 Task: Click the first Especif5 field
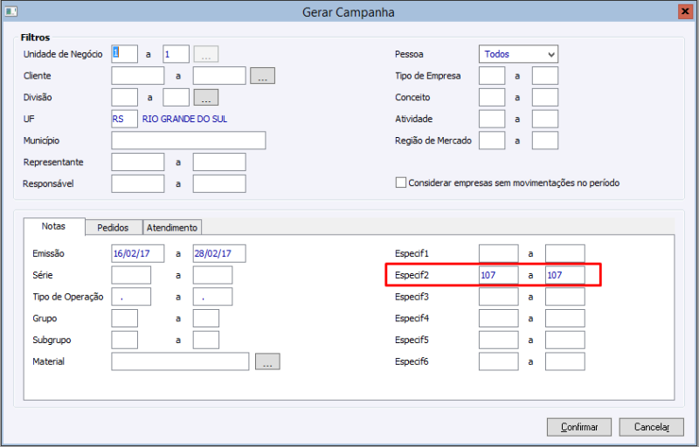tap(499, 340)
